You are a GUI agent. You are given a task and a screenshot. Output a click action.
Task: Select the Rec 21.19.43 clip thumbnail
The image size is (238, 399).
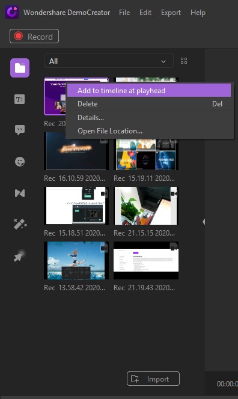146,260
